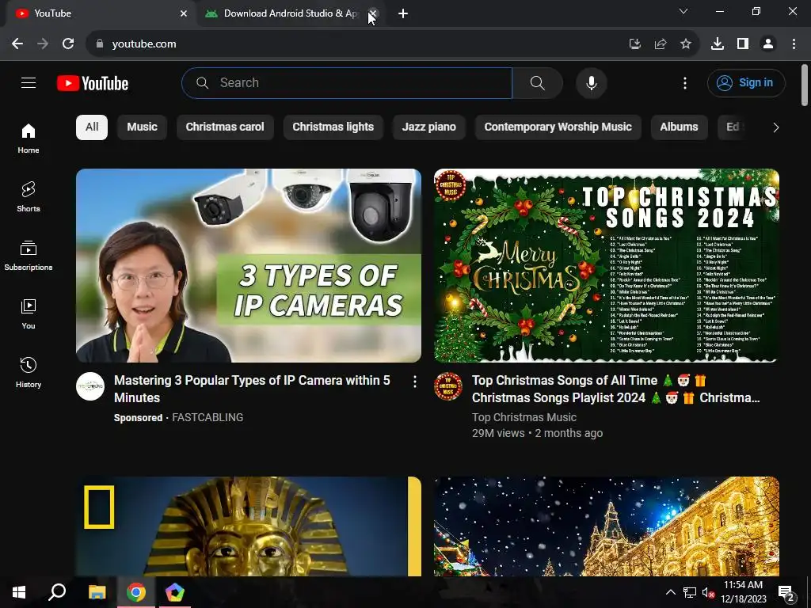811x608 pixels.
Task: Click the muted volume tray icon
Action: pyautogui.click(x=707, y=592)
